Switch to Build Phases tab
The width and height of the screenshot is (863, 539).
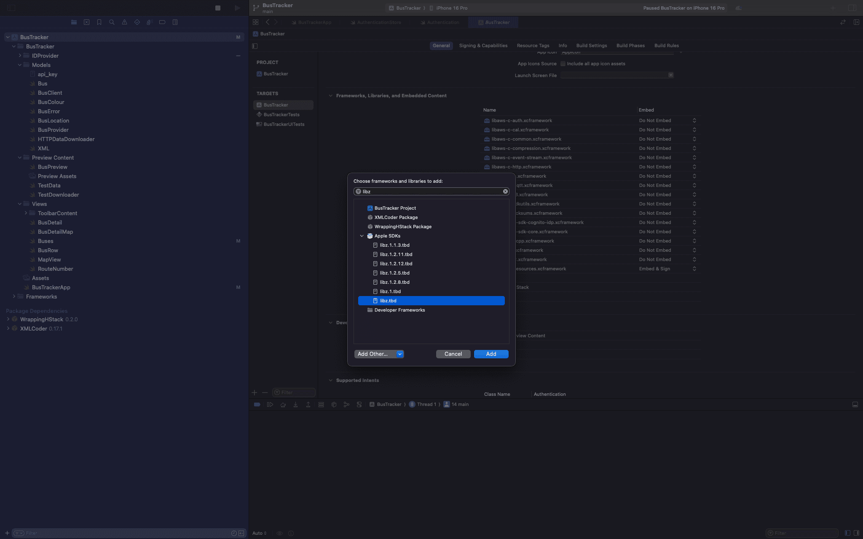coord(630,45)
